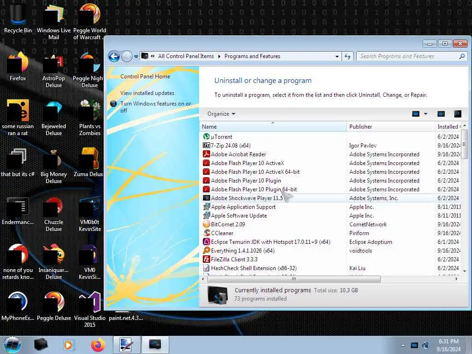Click Programs and Features breadcrumb
Viewport: 472px width, 354px height.
[252, 56]
